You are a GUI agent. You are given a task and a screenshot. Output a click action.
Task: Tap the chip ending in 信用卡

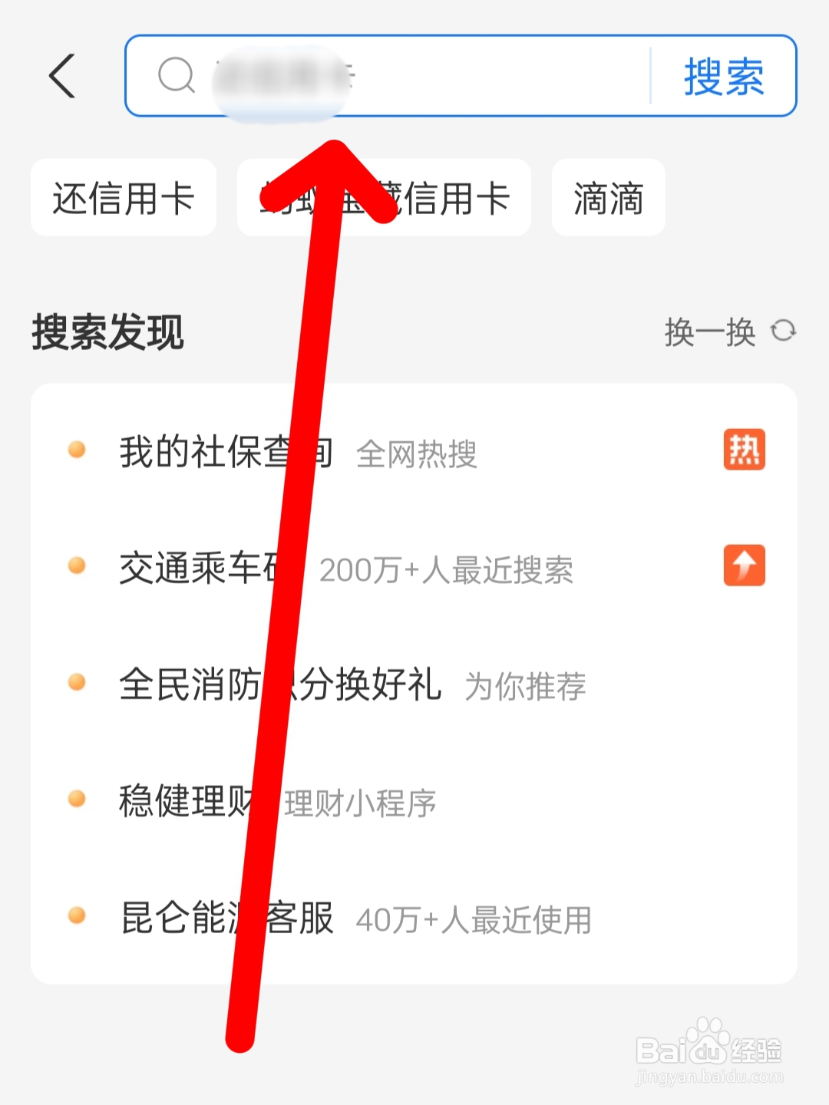384,198
